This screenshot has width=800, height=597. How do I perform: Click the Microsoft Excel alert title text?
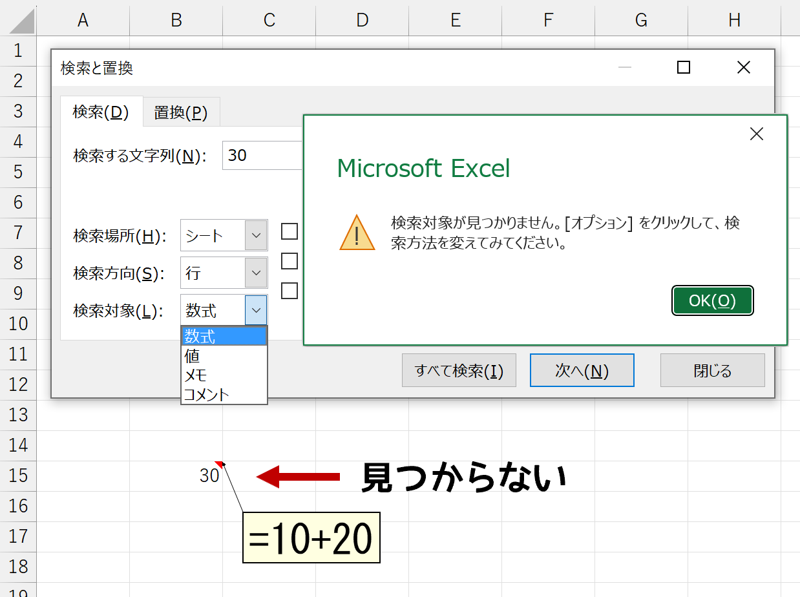pyautogui.click(x=423, y=169)
